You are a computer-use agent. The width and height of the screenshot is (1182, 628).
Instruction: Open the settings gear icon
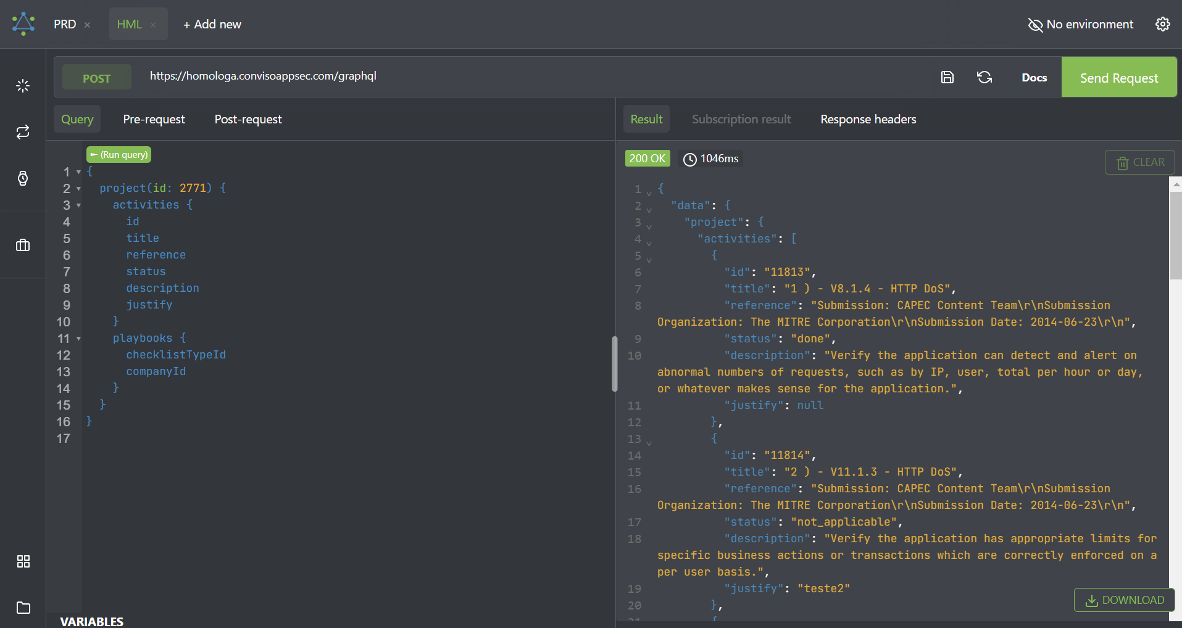[x=1163, y=24]
